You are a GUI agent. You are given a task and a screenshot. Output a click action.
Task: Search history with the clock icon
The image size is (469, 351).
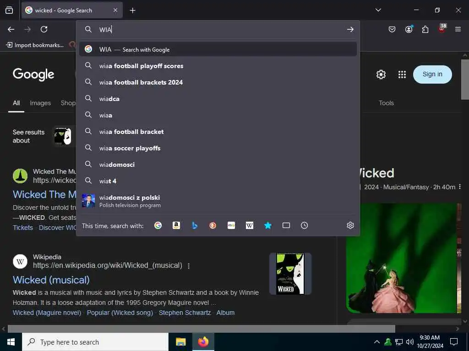point(304,225)
